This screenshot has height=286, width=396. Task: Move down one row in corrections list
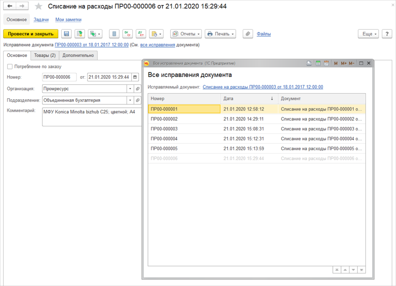tap(353, 270)
